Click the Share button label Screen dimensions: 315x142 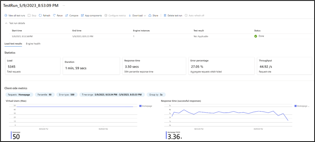(155, 16)
